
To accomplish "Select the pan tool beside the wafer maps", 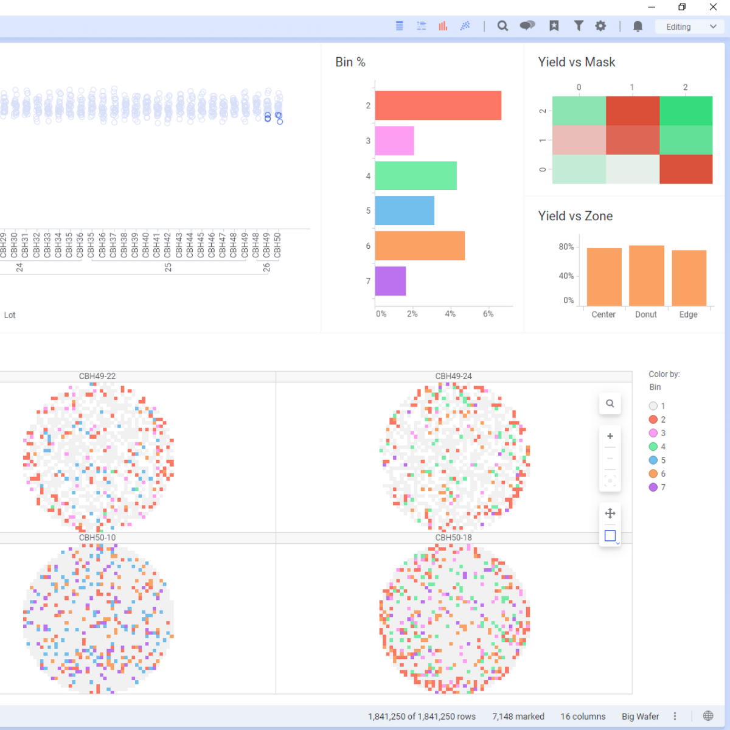I will pos(610,513).
